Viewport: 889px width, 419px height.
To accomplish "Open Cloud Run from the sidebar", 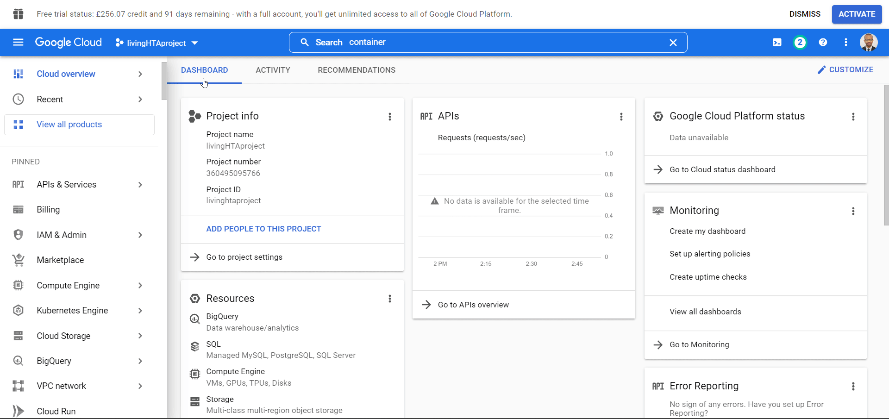I will click(x=56, y=411).
